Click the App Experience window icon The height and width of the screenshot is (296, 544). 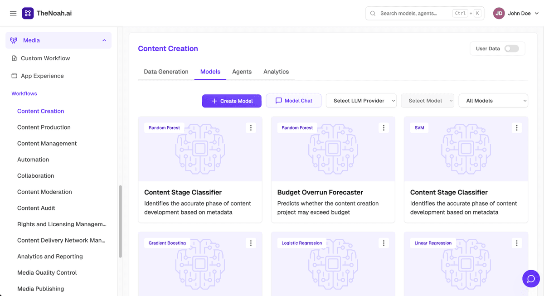point(14,76)
